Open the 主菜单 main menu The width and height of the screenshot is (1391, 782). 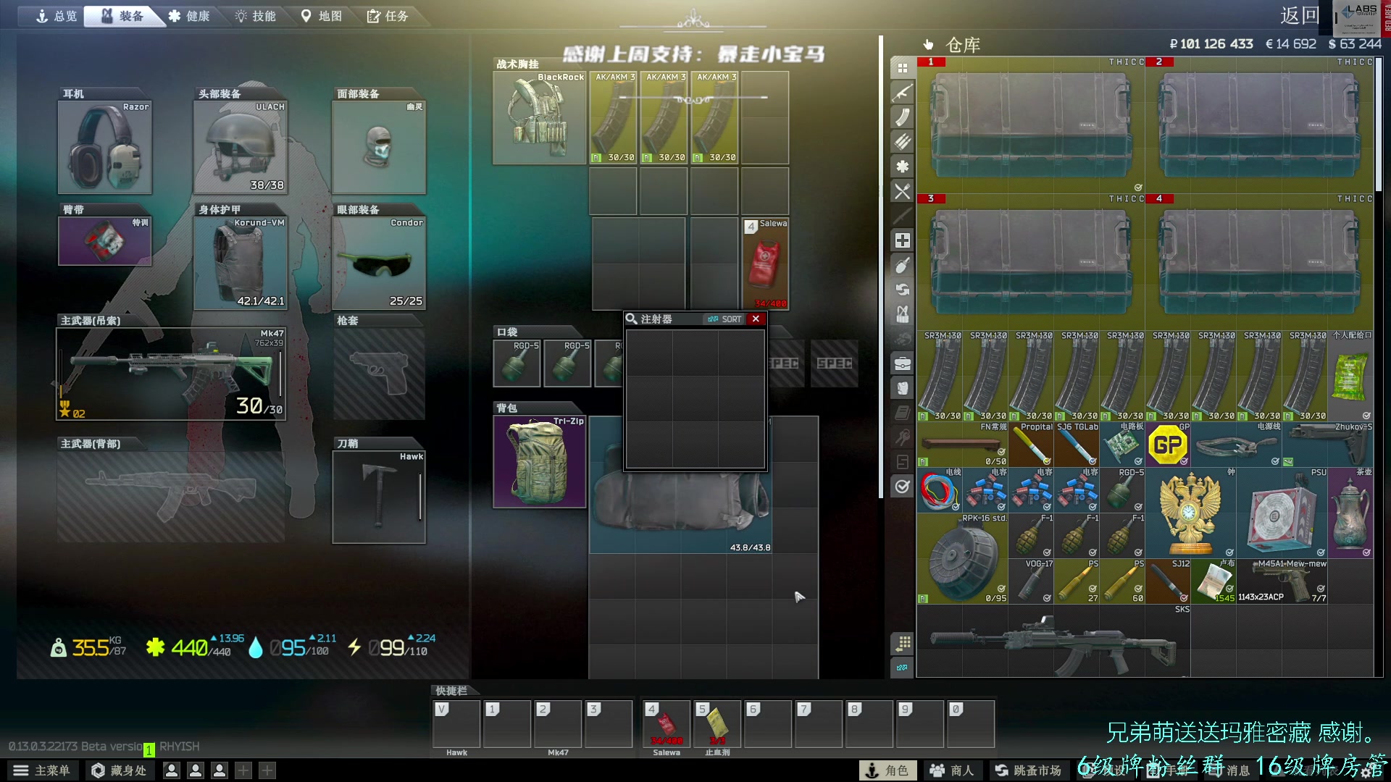pos(42,770)
